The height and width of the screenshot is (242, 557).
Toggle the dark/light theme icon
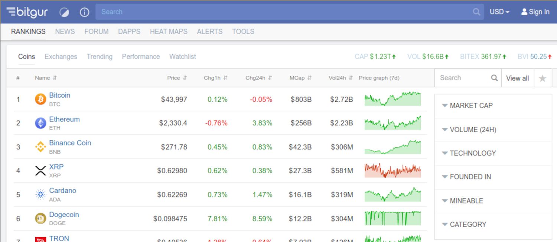(64, 12)
